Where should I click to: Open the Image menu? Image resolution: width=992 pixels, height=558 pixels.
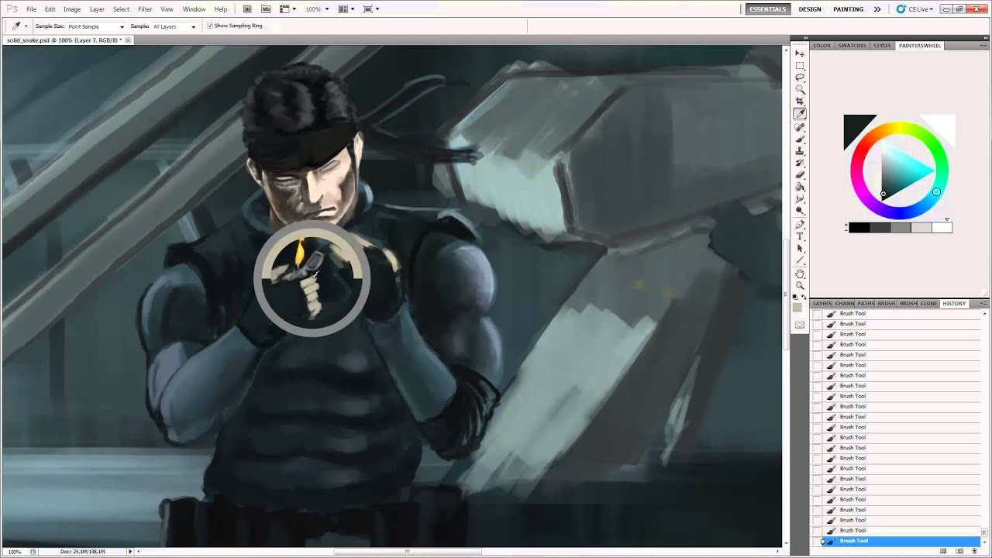[72, 9]
